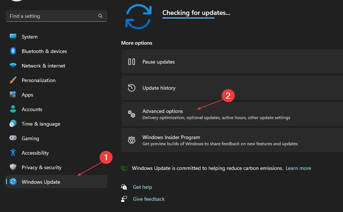343x212 pixels.
Task: Click the Accessibility figure icon
Action: point(13,153)
